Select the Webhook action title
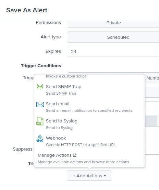The image size is (159, 190). (x=56, y=138)
